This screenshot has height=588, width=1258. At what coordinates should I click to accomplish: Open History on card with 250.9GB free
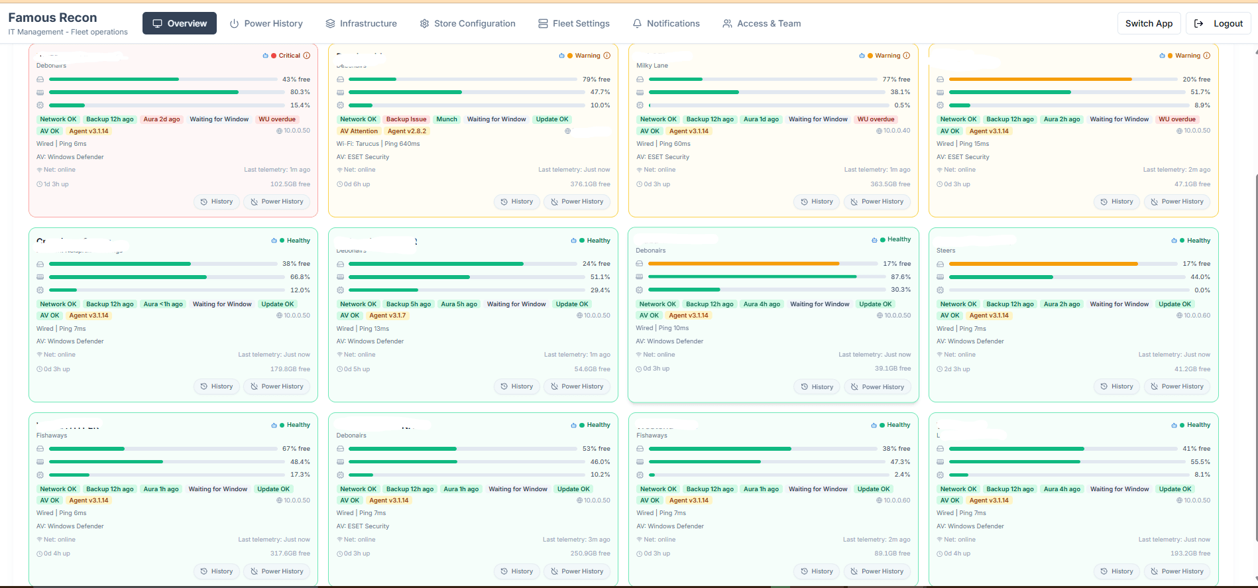516,571
